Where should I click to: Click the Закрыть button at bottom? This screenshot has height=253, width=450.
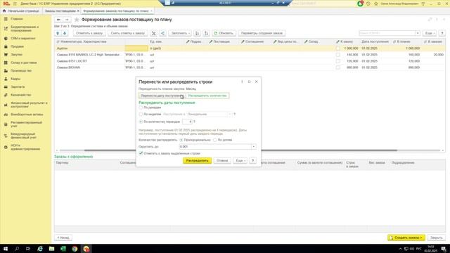click(437, 238)
